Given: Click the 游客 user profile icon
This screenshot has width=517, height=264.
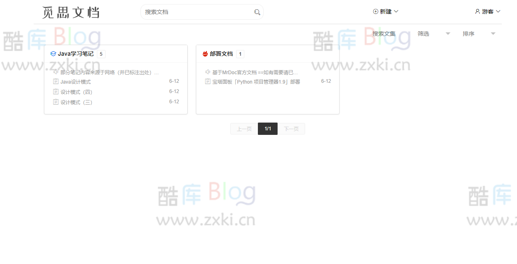Looking at the screenshot, I should (x=477, y=11).
